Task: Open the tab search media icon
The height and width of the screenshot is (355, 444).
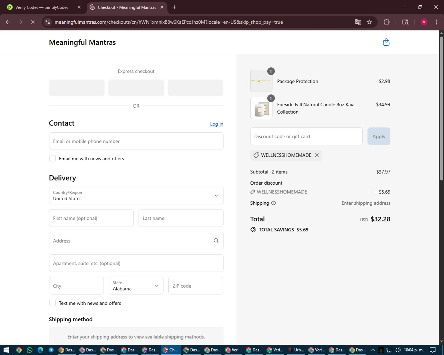Action: click(405, 22)
